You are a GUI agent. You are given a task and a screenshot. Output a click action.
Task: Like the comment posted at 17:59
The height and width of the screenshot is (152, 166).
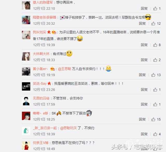[x=155, y=104]
